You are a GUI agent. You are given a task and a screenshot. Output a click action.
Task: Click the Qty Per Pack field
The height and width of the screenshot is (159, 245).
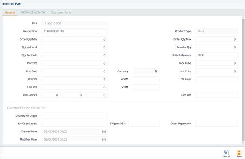click(74, 55)
